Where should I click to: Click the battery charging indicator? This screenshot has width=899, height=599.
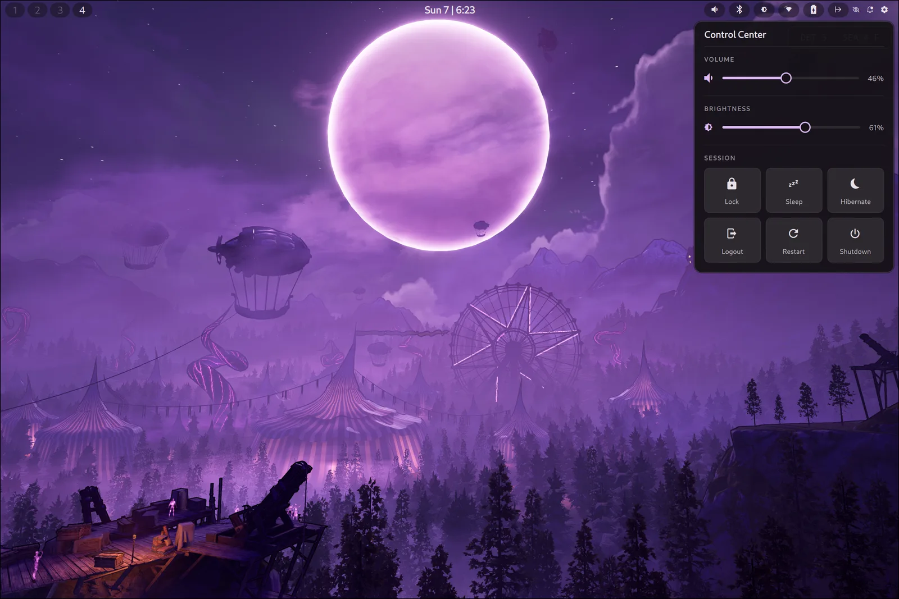(813, 10)
